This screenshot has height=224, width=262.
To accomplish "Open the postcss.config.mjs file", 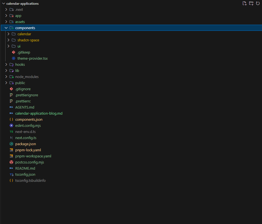I will pyautogui.click(x=30, y=162).
